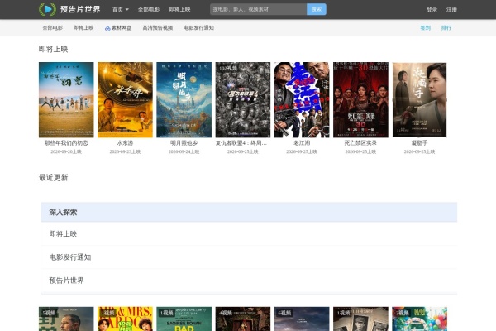Click the 102视频 badge on 复仇者联盟4
This screenshot has height=331, width=496.
pyautogui.click(x=228, y=68)
